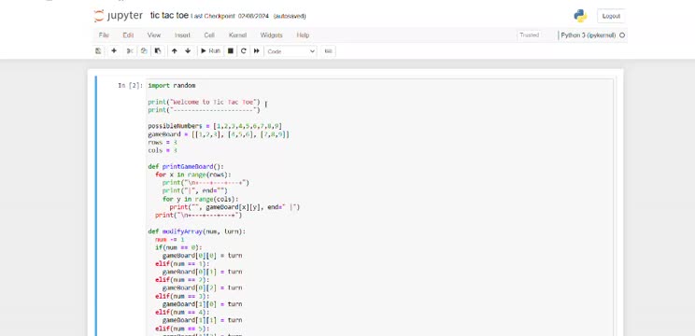Image resolution: width=695 pixels, height=336 pixels.
Task: Insert a new cell below
Action: 114,51
